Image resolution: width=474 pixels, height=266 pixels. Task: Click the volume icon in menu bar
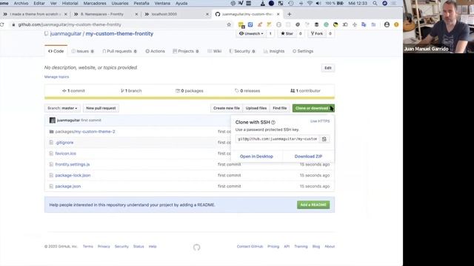tap(318, 3)
